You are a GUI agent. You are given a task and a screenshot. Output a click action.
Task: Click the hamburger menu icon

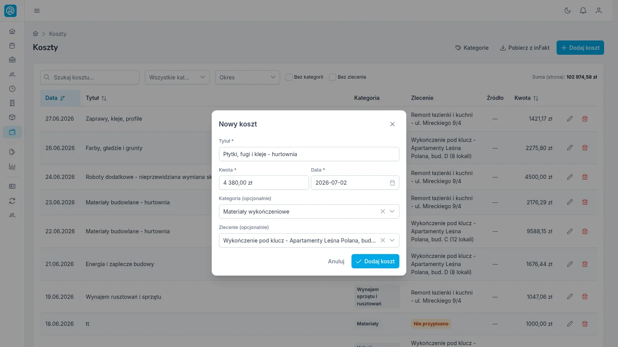[x=37, y=10]
